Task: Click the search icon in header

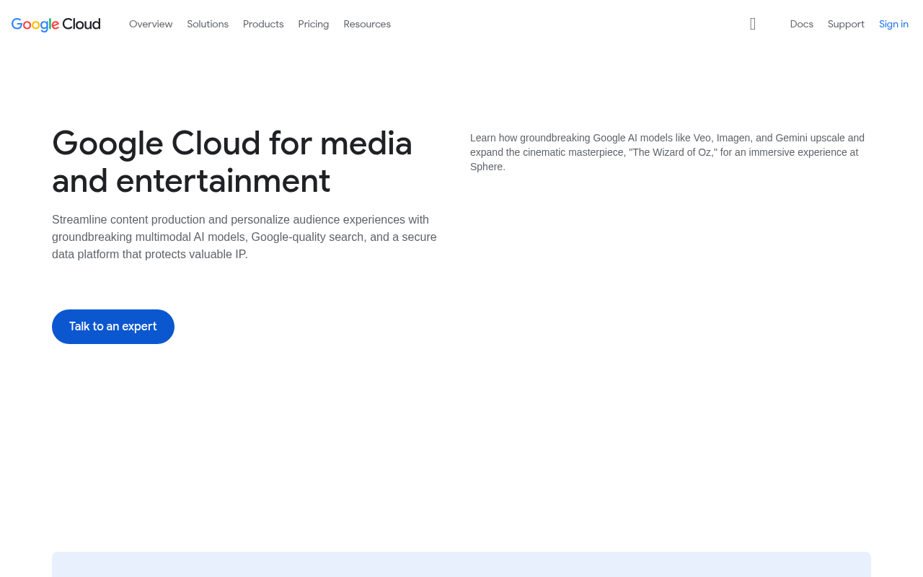Action: click(753, 24)
